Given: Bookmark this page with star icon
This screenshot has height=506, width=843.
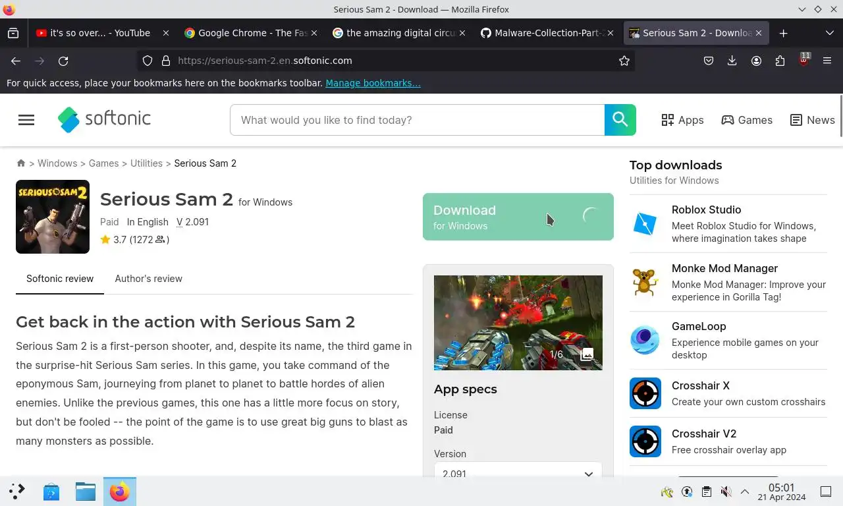Looking at the screenshot, I should (x=624, y=61).
